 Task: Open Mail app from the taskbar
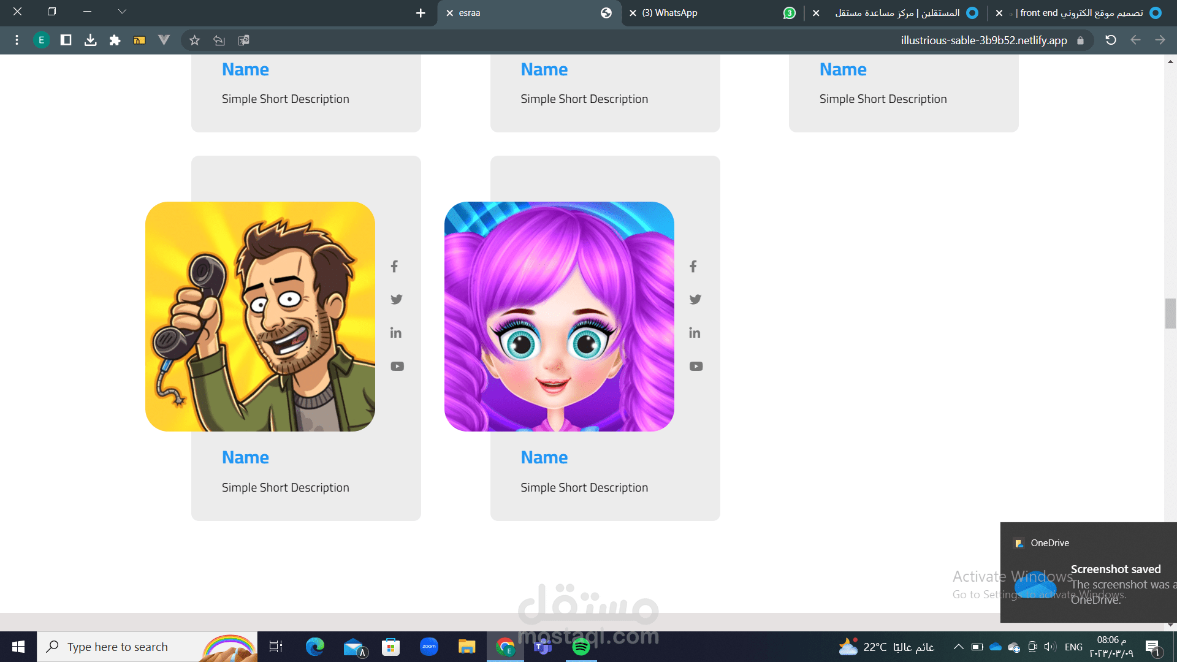(354, 647)
